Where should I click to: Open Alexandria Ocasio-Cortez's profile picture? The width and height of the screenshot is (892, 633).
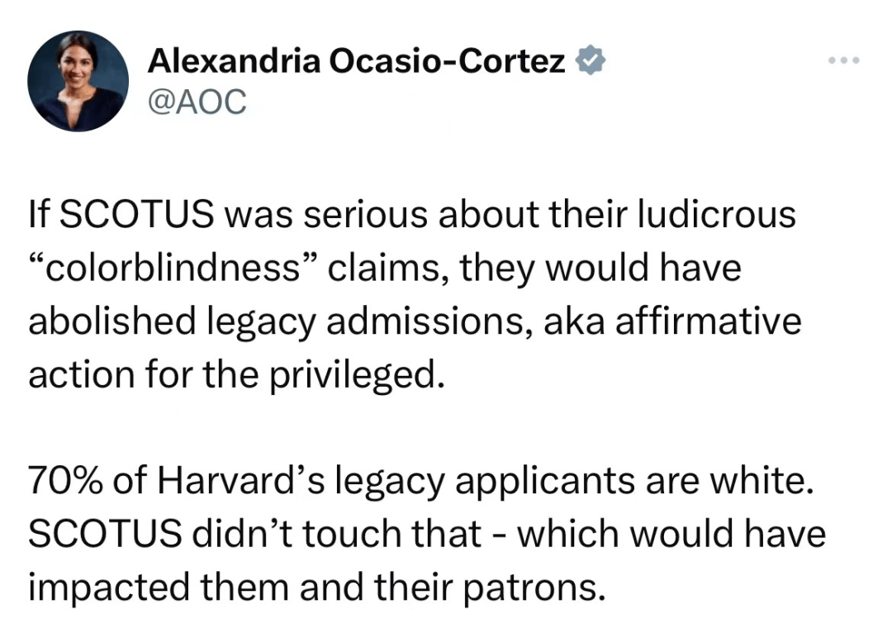(x=78, y=81)
